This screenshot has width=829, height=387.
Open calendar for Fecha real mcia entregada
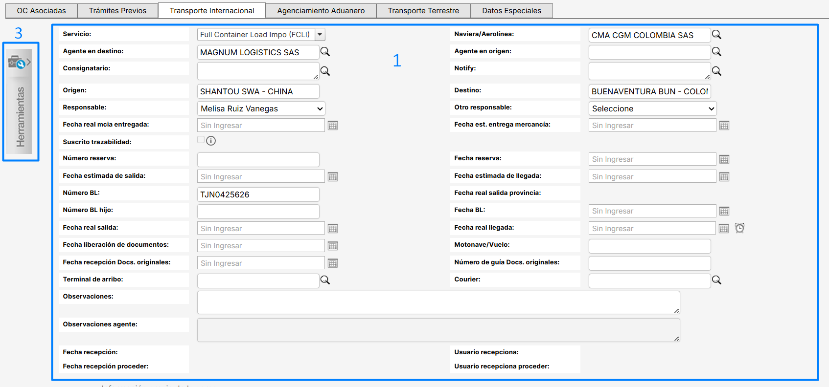tap(333, 126)
